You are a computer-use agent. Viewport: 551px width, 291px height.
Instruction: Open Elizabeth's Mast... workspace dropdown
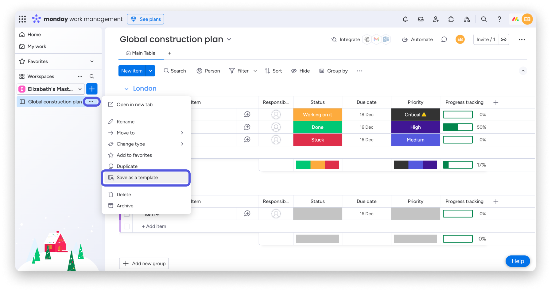(80, 89)
